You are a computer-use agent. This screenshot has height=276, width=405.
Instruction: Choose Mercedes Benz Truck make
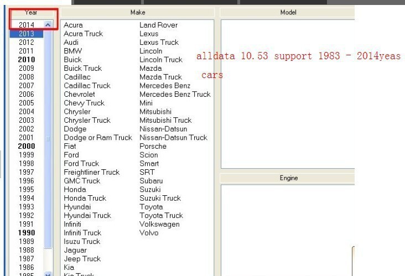[175, 94]
